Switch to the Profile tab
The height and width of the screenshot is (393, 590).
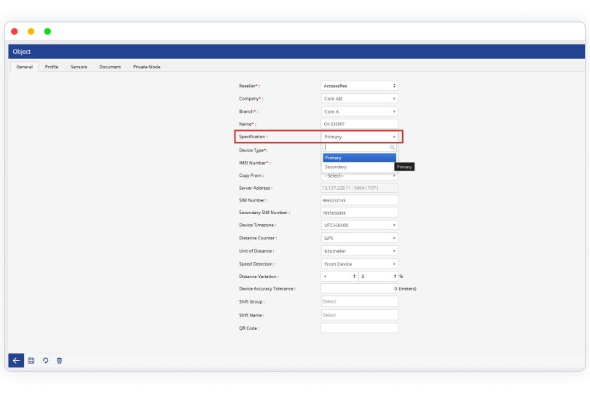52,67
